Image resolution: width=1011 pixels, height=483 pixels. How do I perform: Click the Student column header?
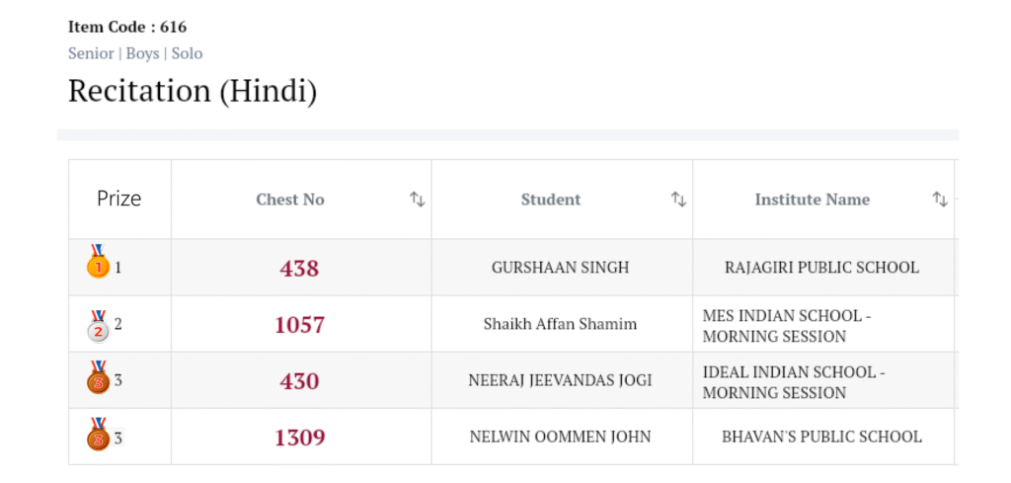[x=551, y=200]
